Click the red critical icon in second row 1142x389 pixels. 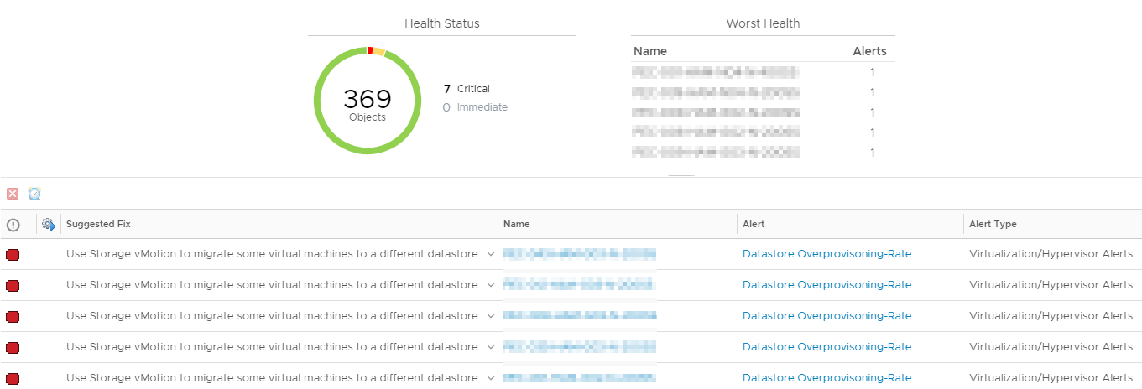(x=13, y=286)
